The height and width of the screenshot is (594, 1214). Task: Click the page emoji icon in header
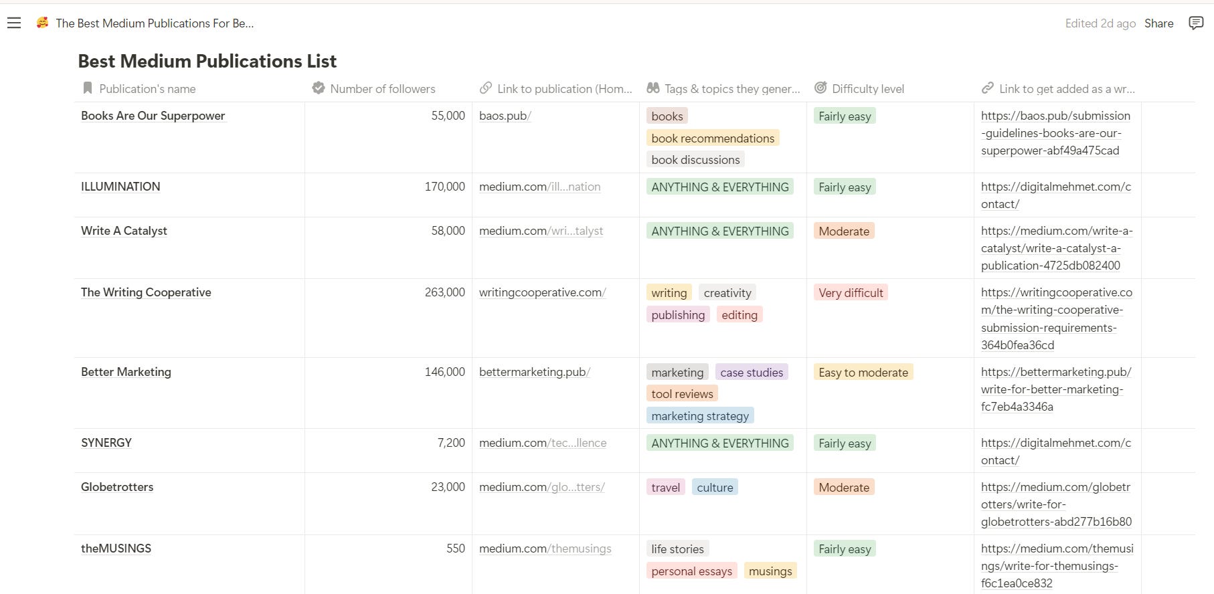pos(42,23)
